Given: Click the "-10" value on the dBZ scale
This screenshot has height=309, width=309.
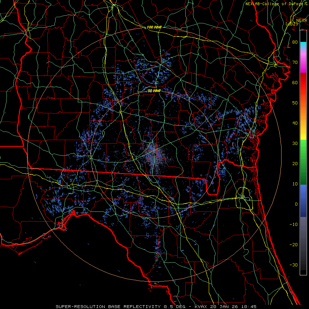Looking at the screenshot, I should 294,225.
